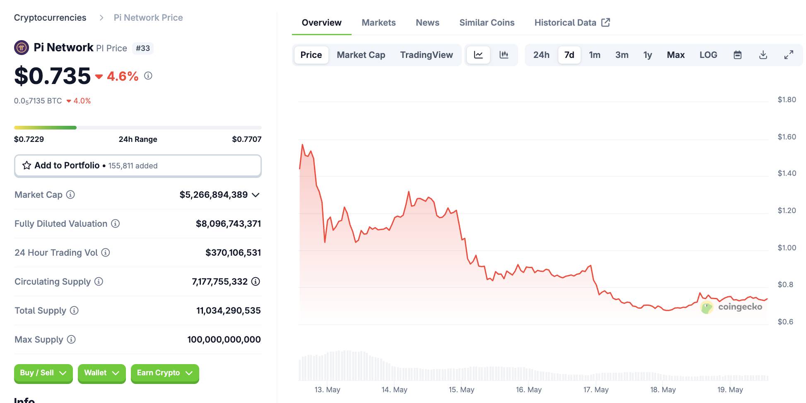
Task: Expand the Market Cap value chevron
Action: 256,195
